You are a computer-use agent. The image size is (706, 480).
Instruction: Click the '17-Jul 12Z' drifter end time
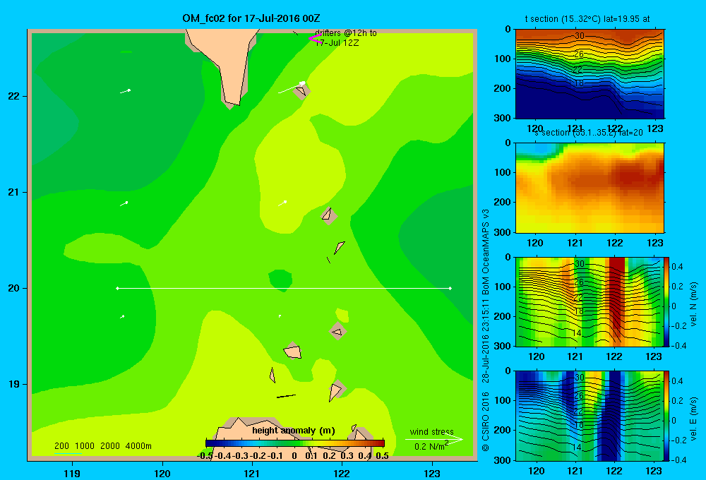pyautogui.click(x=337, y=43)
